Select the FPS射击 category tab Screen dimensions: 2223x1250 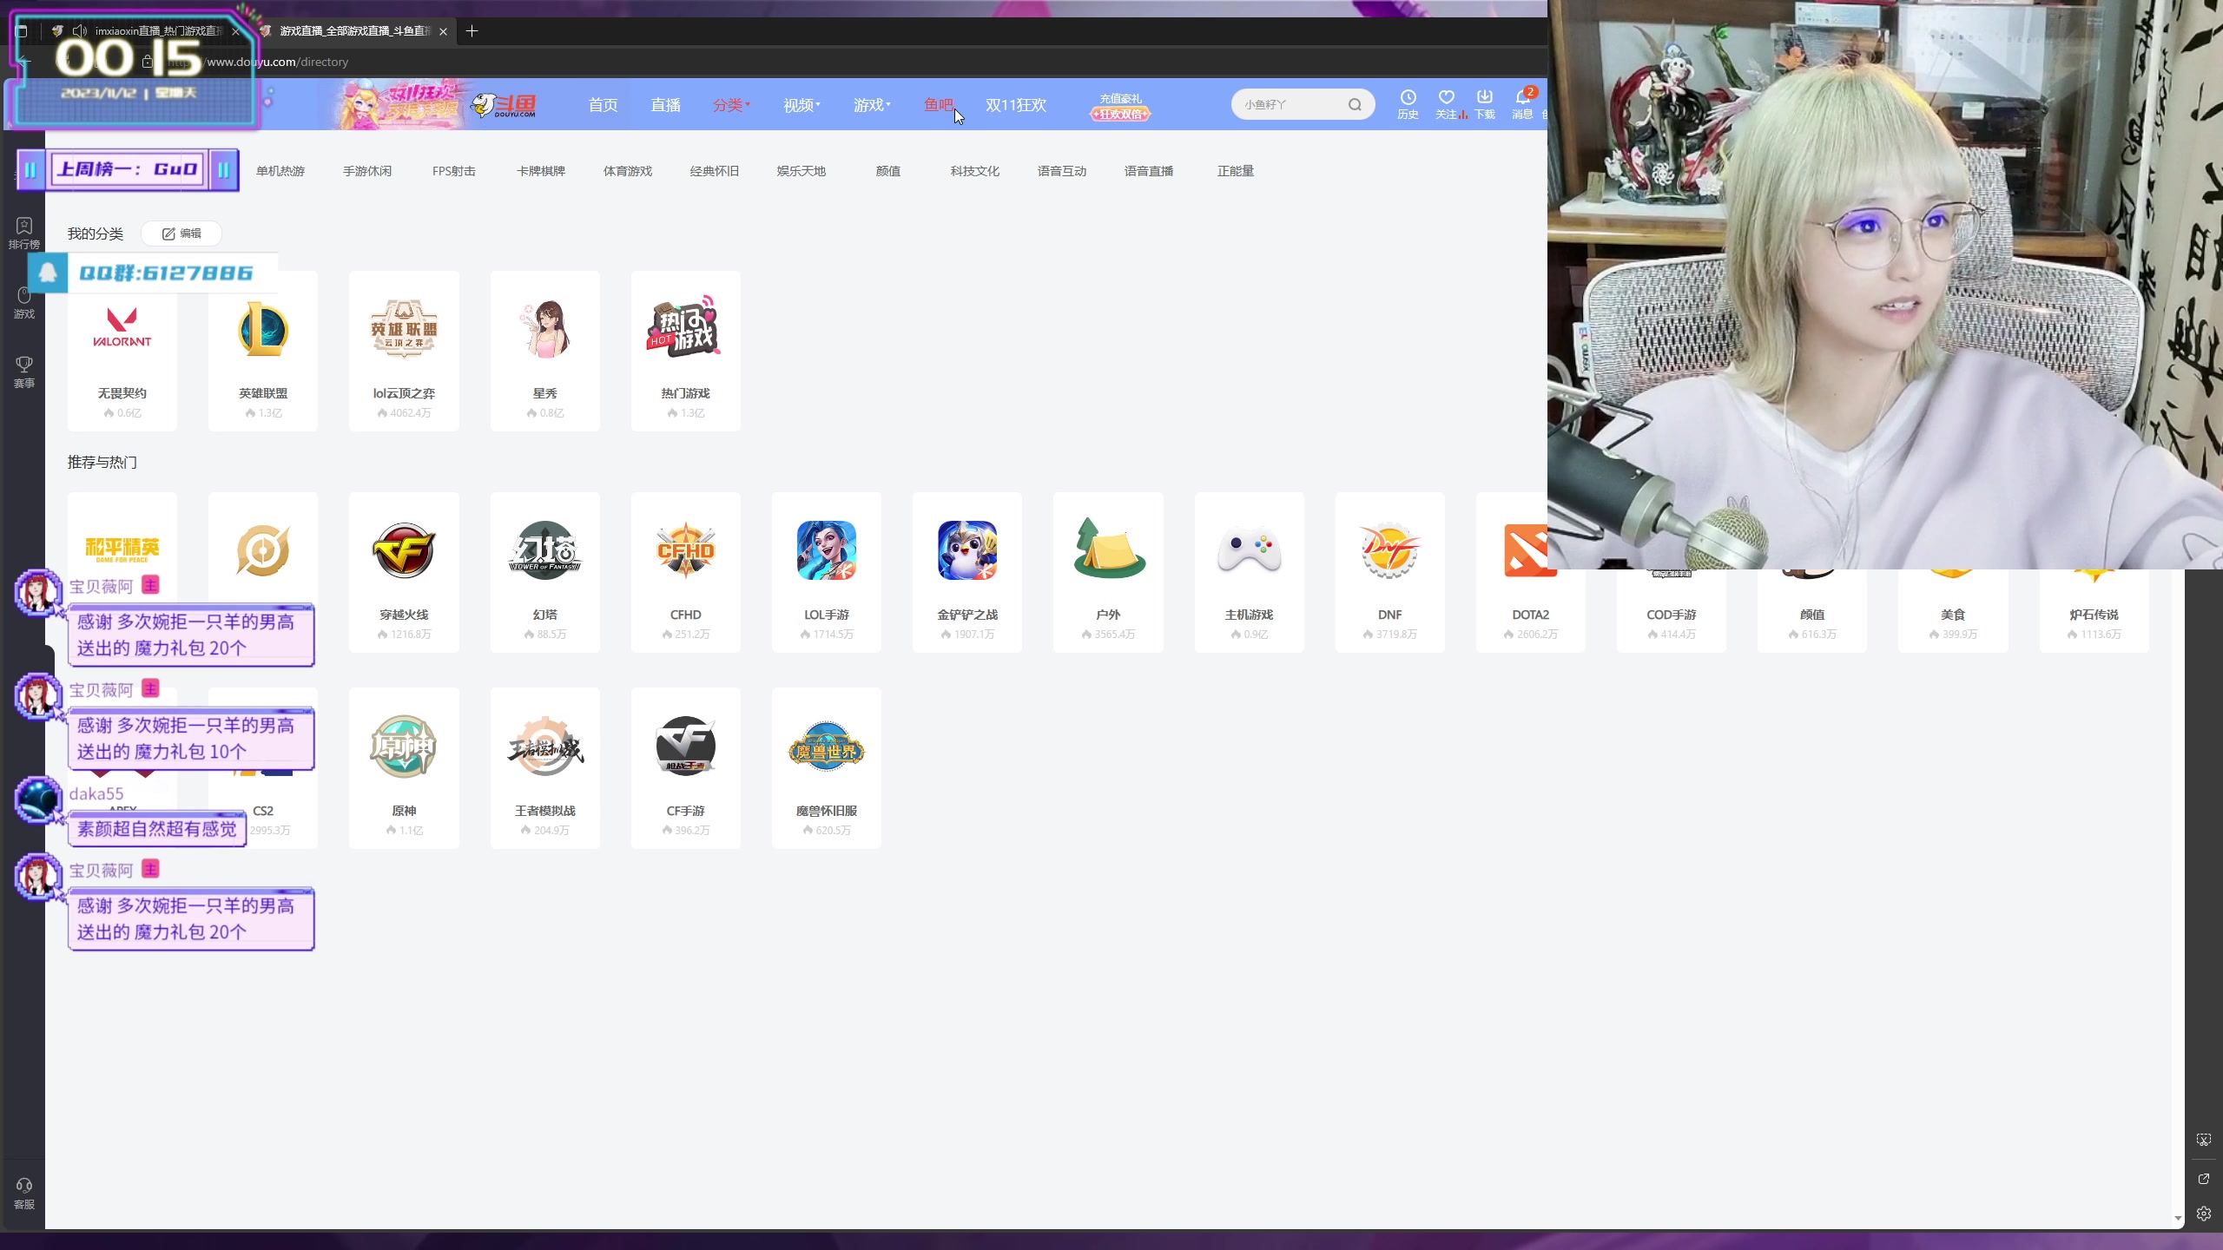click(x=453, y=171)
